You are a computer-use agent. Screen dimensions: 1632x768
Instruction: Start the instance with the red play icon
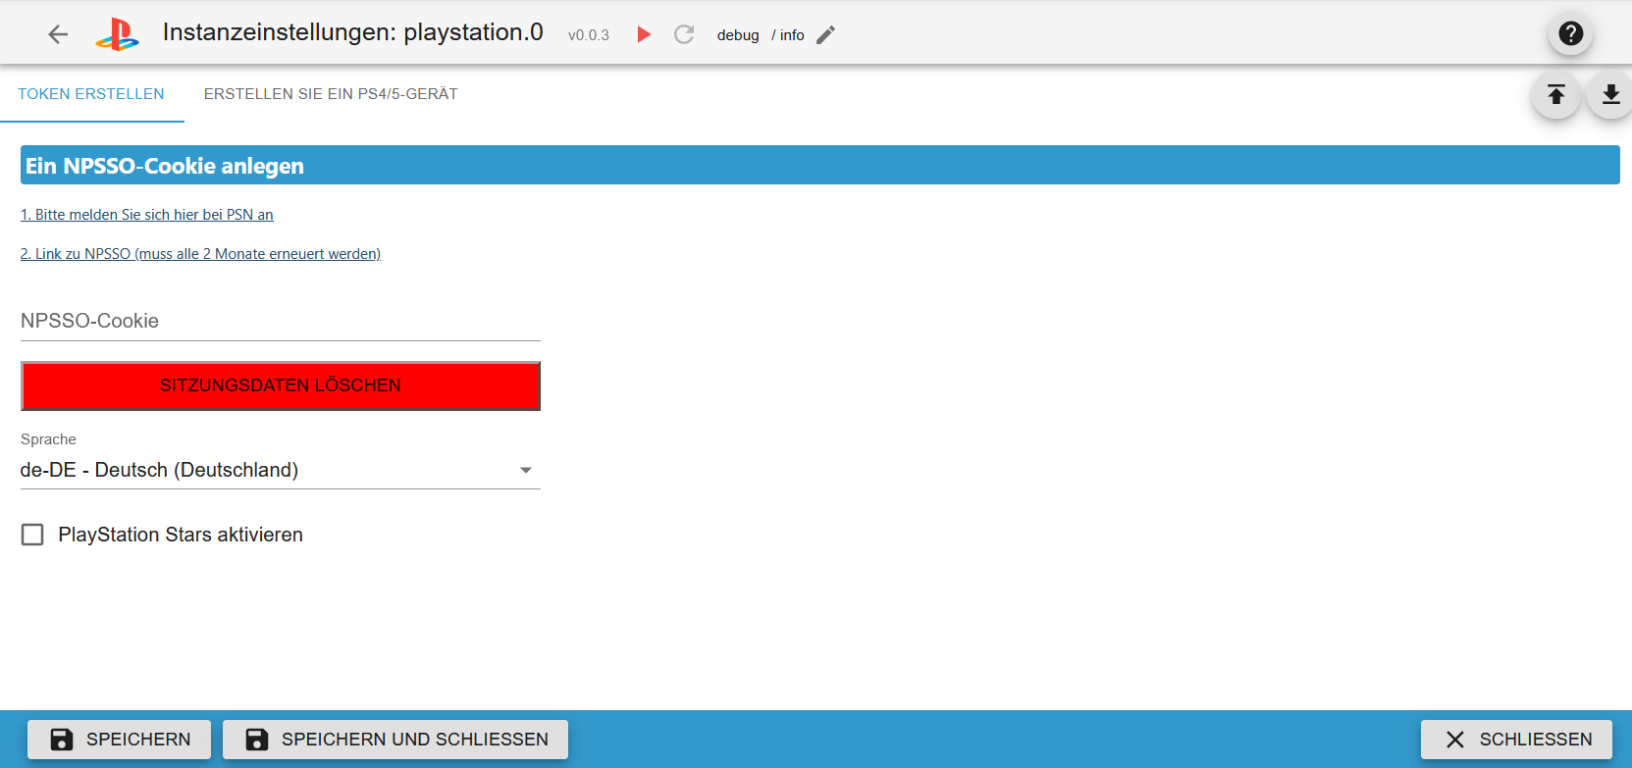(x=644, y=34)
